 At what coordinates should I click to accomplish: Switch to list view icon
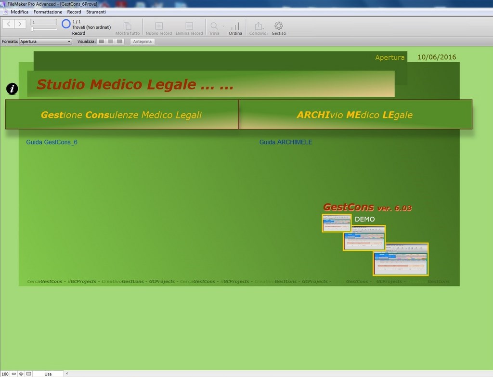(x=110, y=41)
